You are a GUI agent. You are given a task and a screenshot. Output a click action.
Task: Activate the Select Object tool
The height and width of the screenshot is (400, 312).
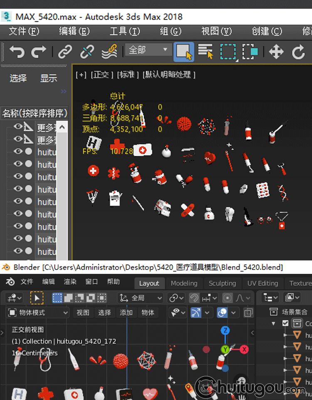tap(184, 52)
